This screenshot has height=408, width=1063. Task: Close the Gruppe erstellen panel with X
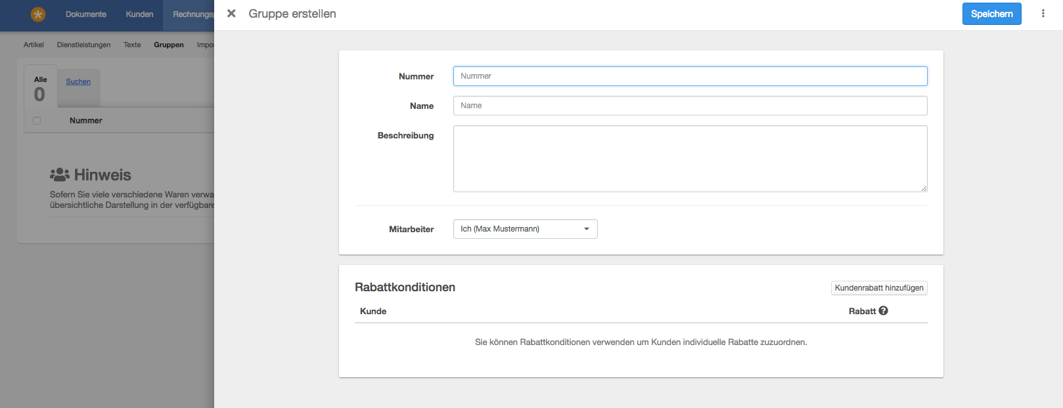tap(231, 13)
